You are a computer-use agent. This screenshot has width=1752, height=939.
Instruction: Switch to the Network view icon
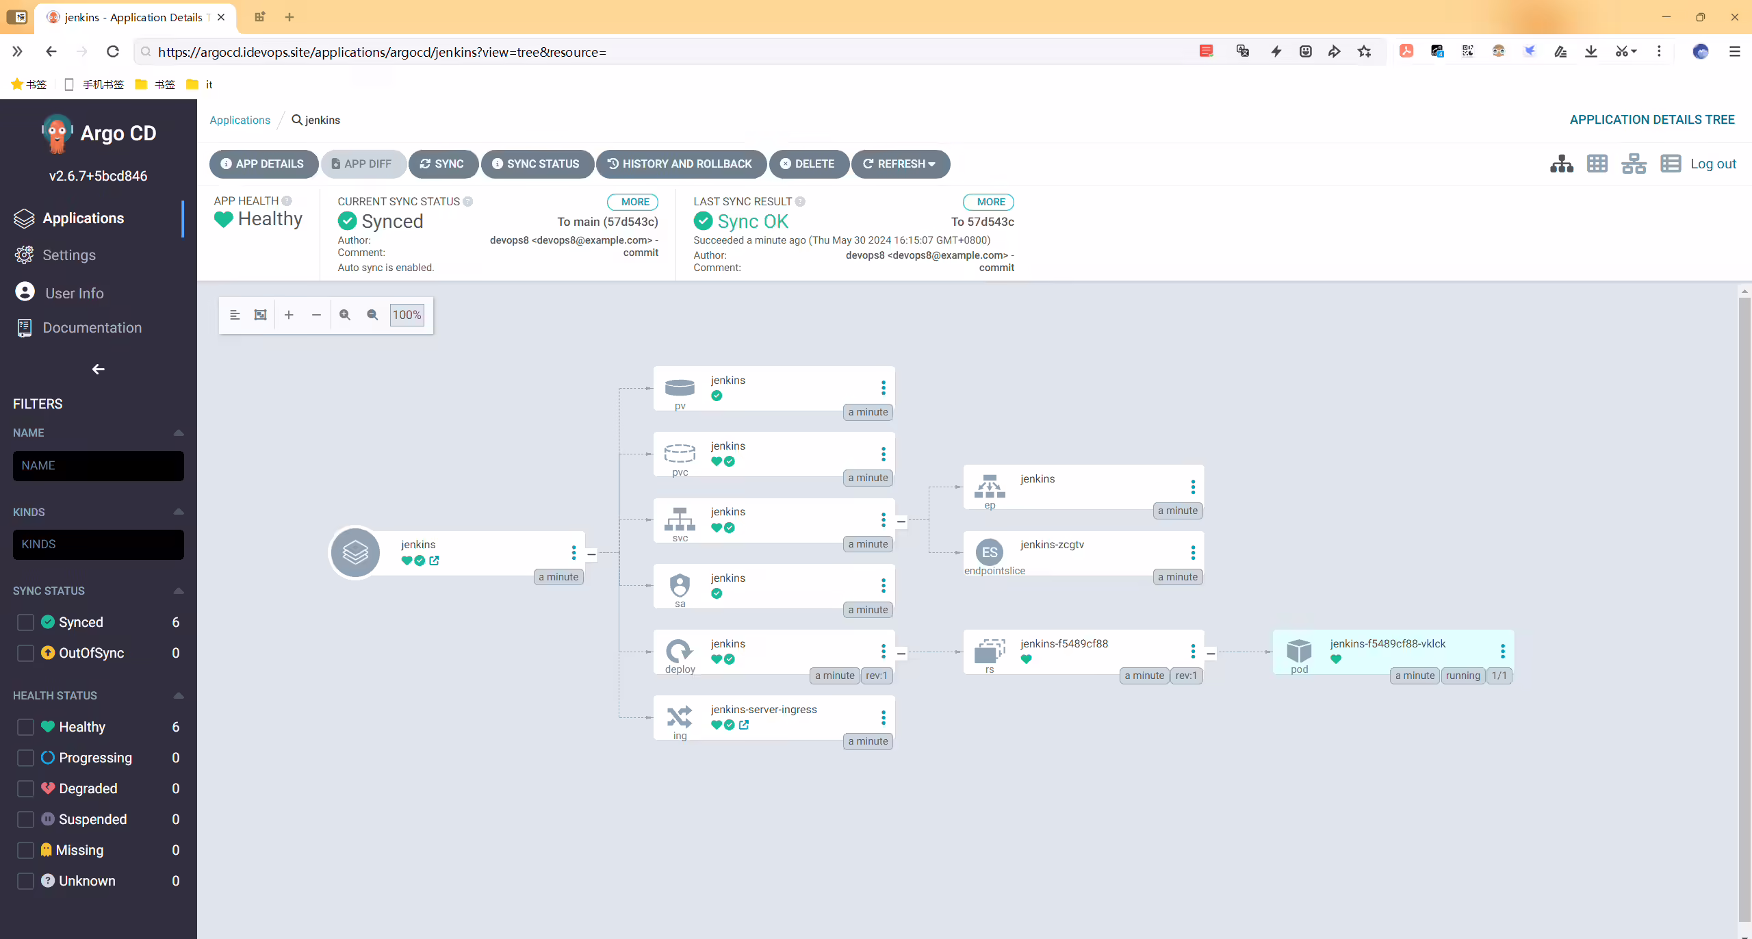[x=1634, y=164]
